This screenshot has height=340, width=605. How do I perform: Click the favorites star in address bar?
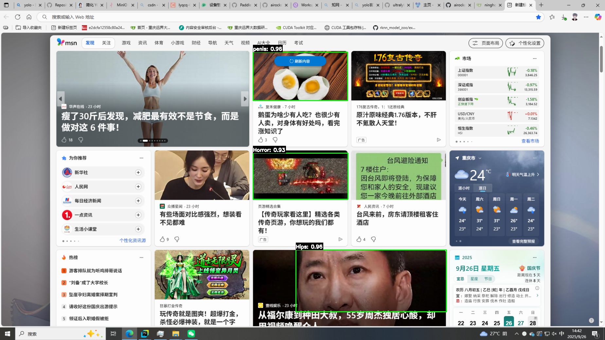(x=538, y=17)
